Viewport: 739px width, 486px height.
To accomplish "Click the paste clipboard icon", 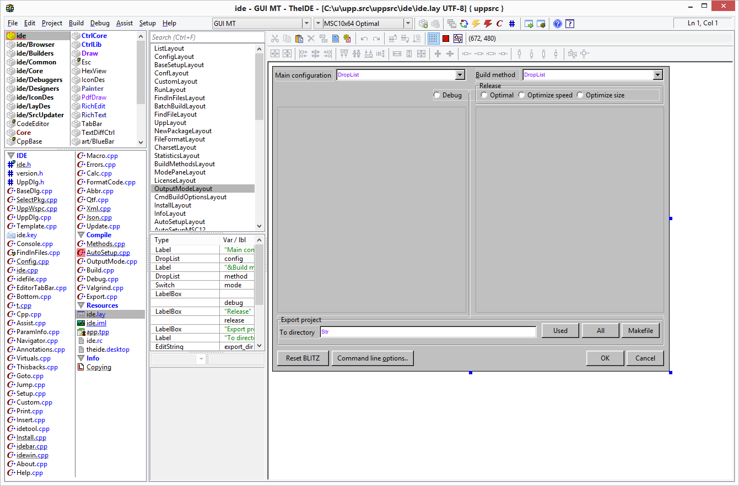I will tap(299, 39).
